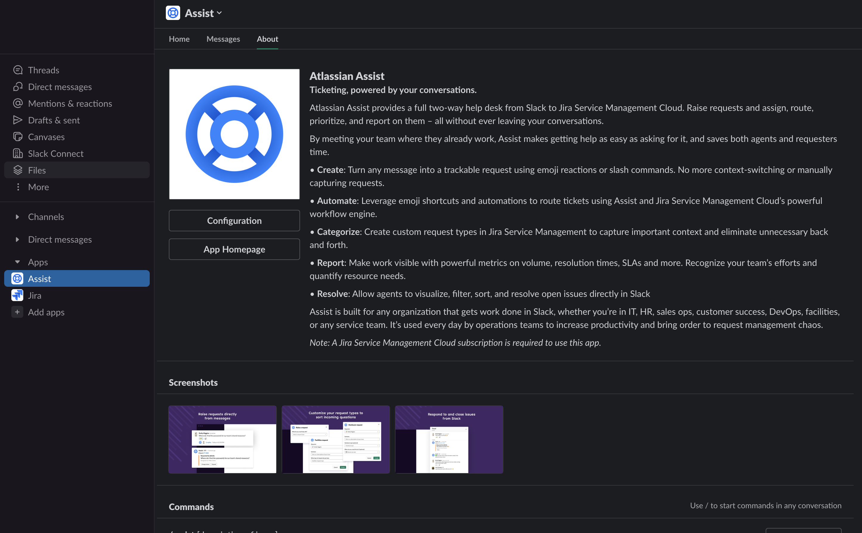Viewport: 862px width, 533px height.
Task: Click the plus icon for Add apps
Action: coord(17,312)
